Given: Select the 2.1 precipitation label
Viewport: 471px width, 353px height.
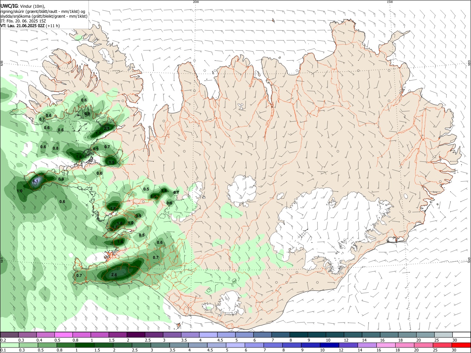Looking at the screenshot, I should pos(107,128).
